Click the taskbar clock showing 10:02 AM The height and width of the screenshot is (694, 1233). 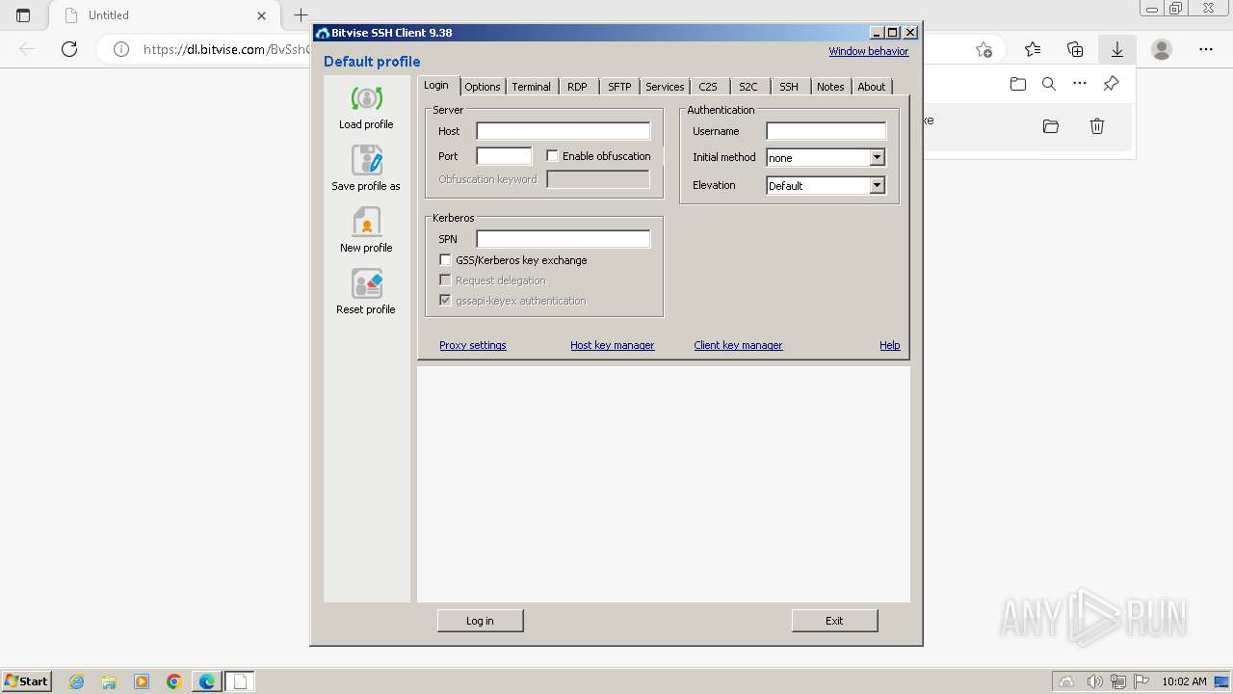[1184, 681]
